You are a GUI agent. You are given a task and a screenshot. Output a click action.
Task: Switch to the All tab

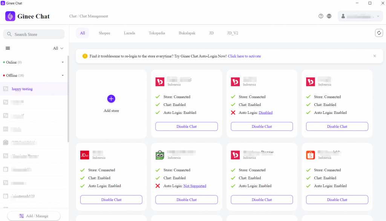[x=83, y=33]
